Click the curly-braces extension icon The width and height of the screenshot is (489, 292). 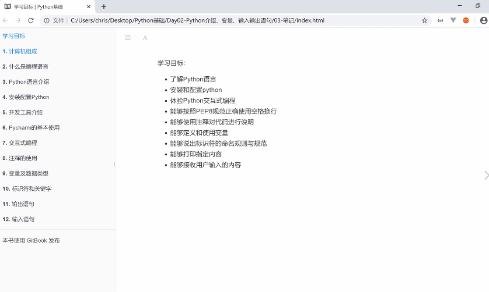pos(441,20)
